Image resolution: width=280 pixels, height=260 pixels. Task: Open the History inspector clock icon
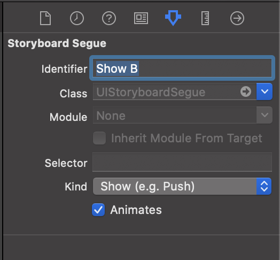point(77,18)
